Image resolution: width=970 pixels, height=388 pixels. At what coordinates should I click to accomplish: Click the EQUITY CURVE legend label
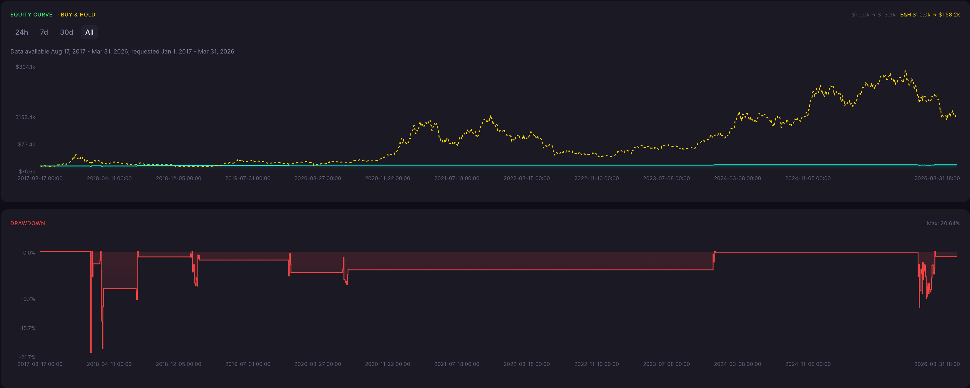coord(31,15)
